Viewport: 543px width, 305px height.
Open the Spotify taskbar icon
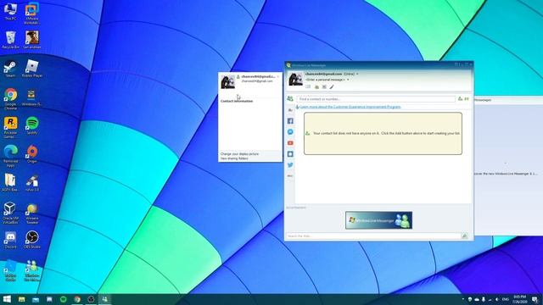(63, 299)
